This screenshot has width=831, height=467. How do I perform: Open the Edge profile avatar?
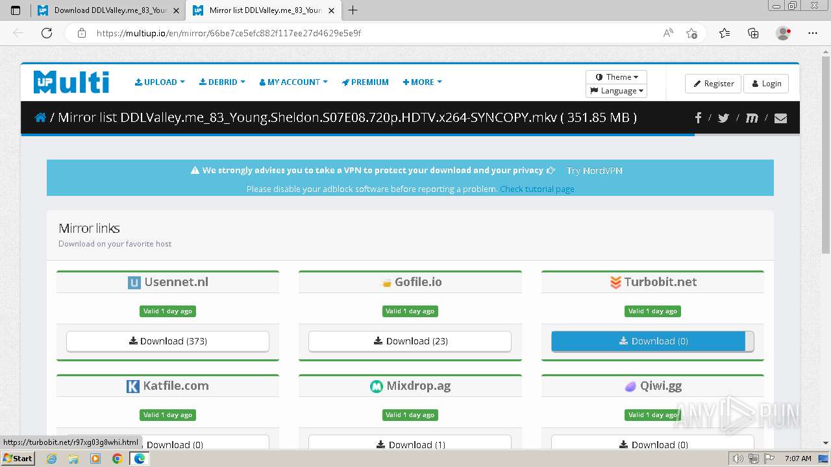[783, 33]
